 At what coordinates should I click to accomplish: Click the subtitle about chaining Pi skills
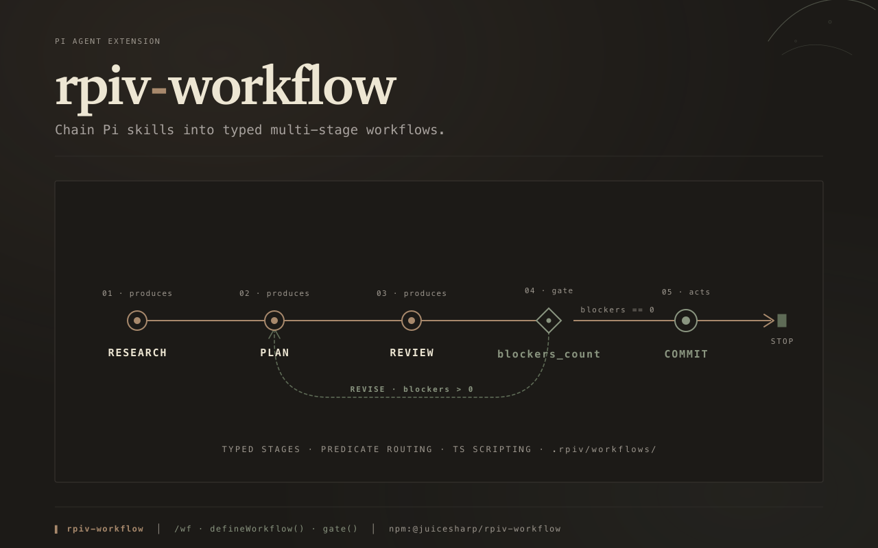click(x=250, y=130)
